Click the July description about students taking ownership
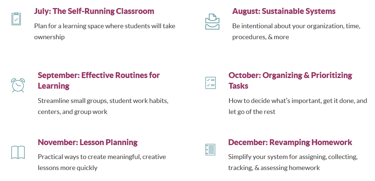 point(105,31)
